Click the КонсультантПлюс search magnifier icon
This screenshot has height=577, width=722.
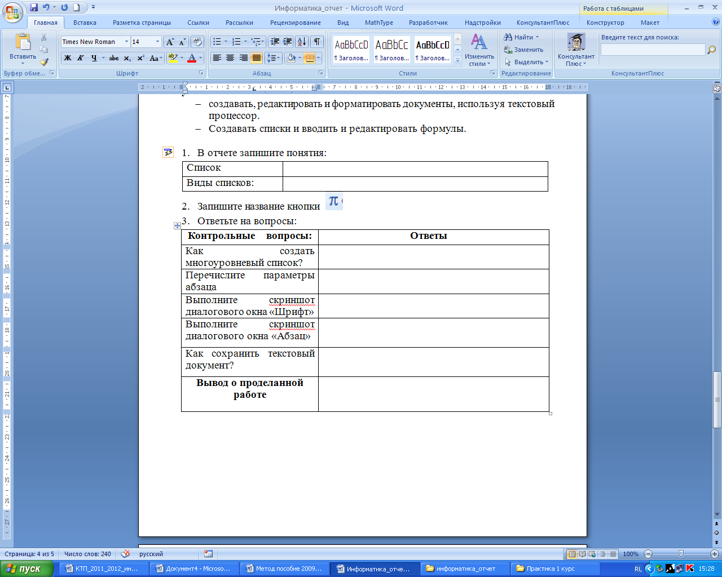click(711, 50)
